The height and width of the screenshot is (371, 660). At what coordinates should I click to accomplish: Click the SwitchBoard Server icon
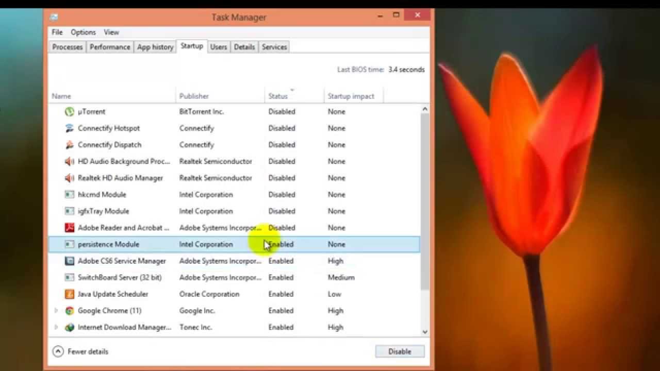click(70, 277)
